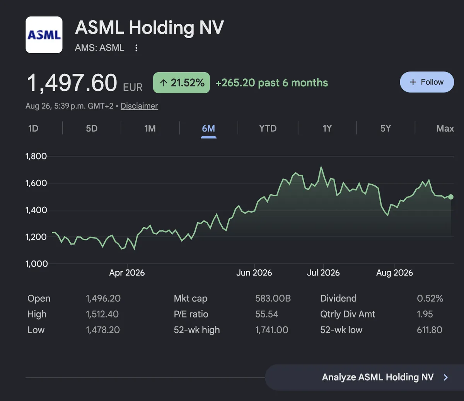
Task: Click +265.20 past 6 months text
Action: click(272, 83)
